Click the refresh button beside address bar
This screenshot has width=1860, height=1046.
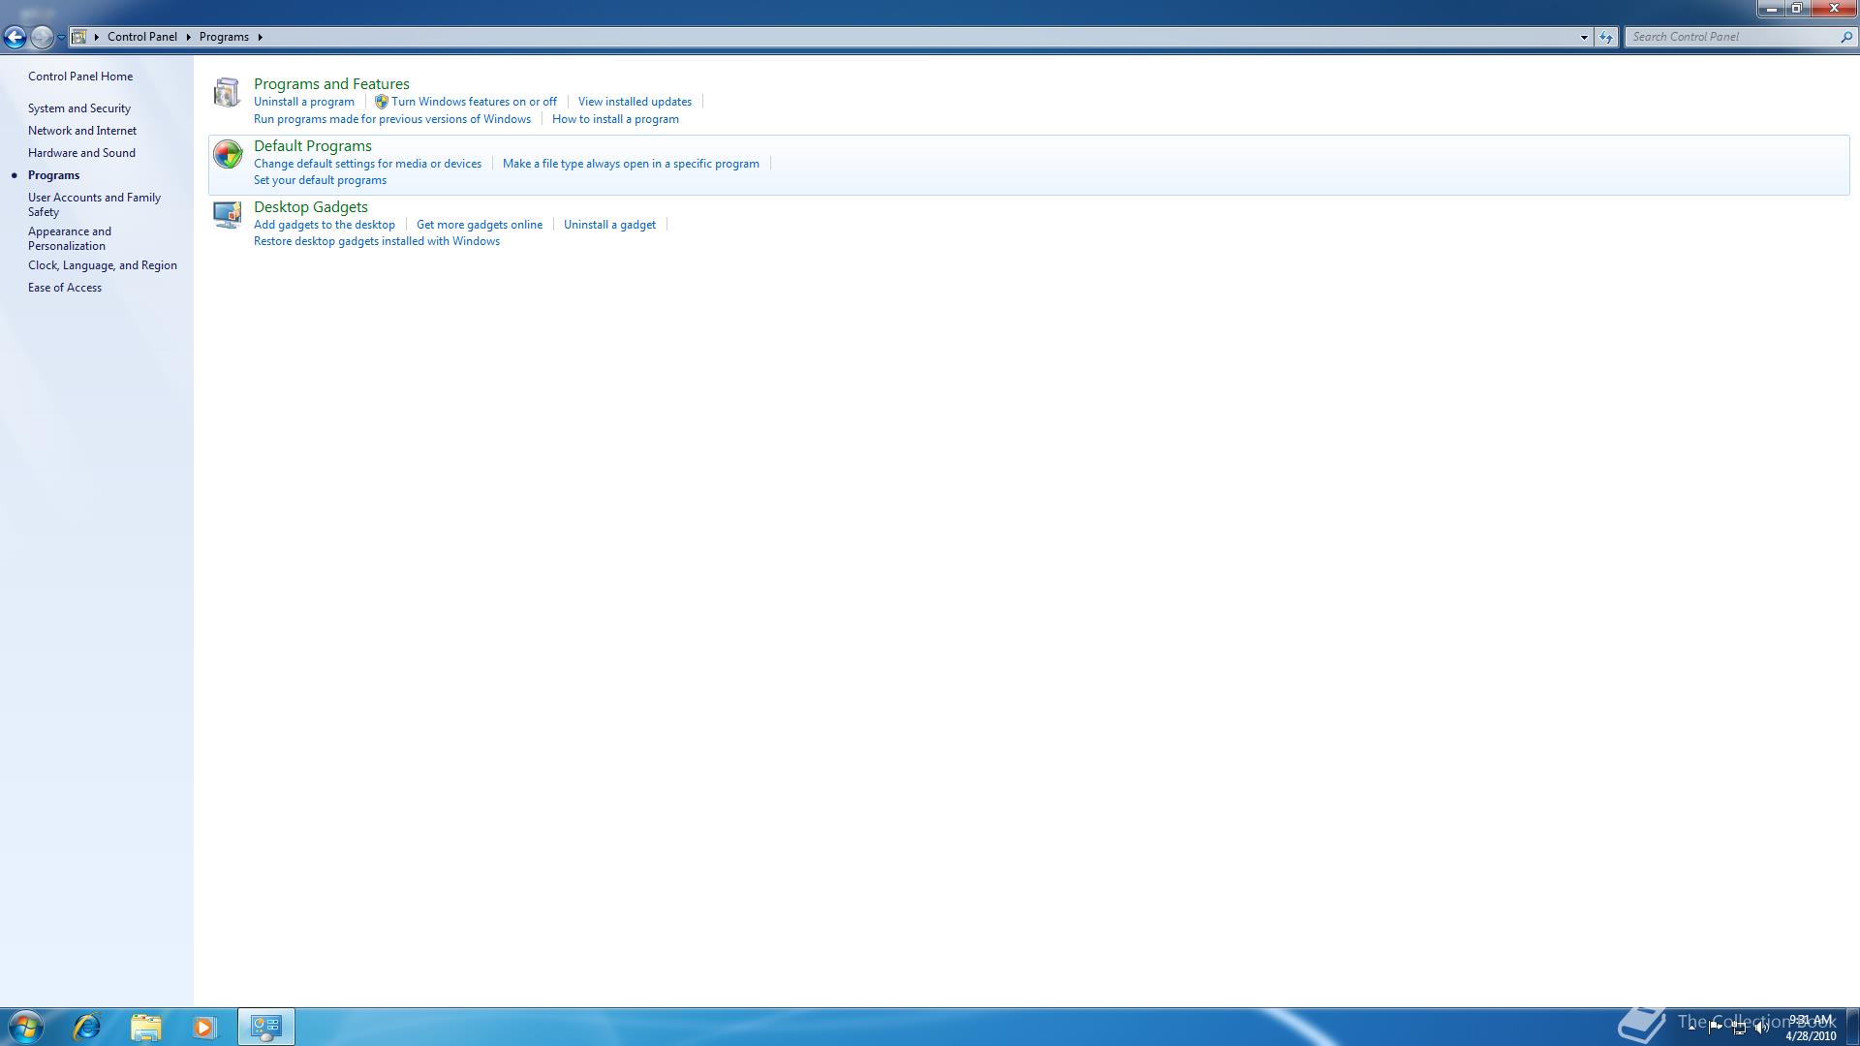[x=1606, y=37]
